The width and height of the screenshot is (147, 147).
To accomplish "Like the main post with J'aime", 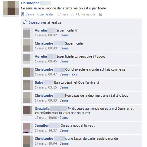I will pos(30,14).
